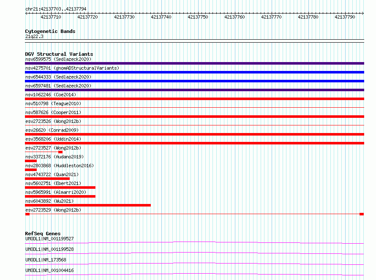Select esv26620 (Conrad2009) label

[x=52, y=130]
